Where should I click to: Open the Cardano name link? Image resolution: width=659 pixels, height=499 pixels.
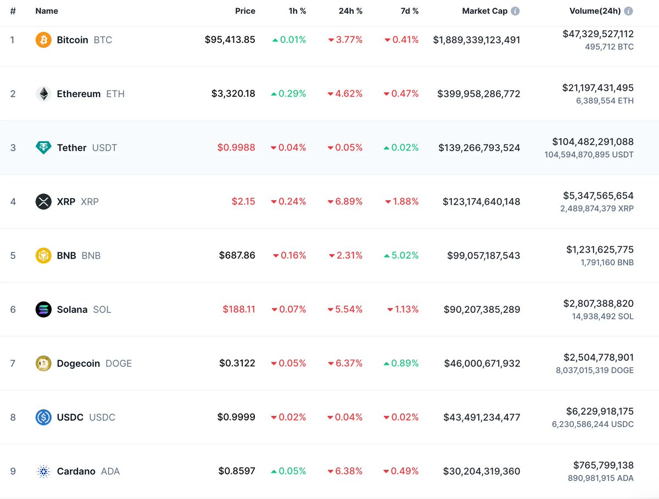(x=76, y=471)
